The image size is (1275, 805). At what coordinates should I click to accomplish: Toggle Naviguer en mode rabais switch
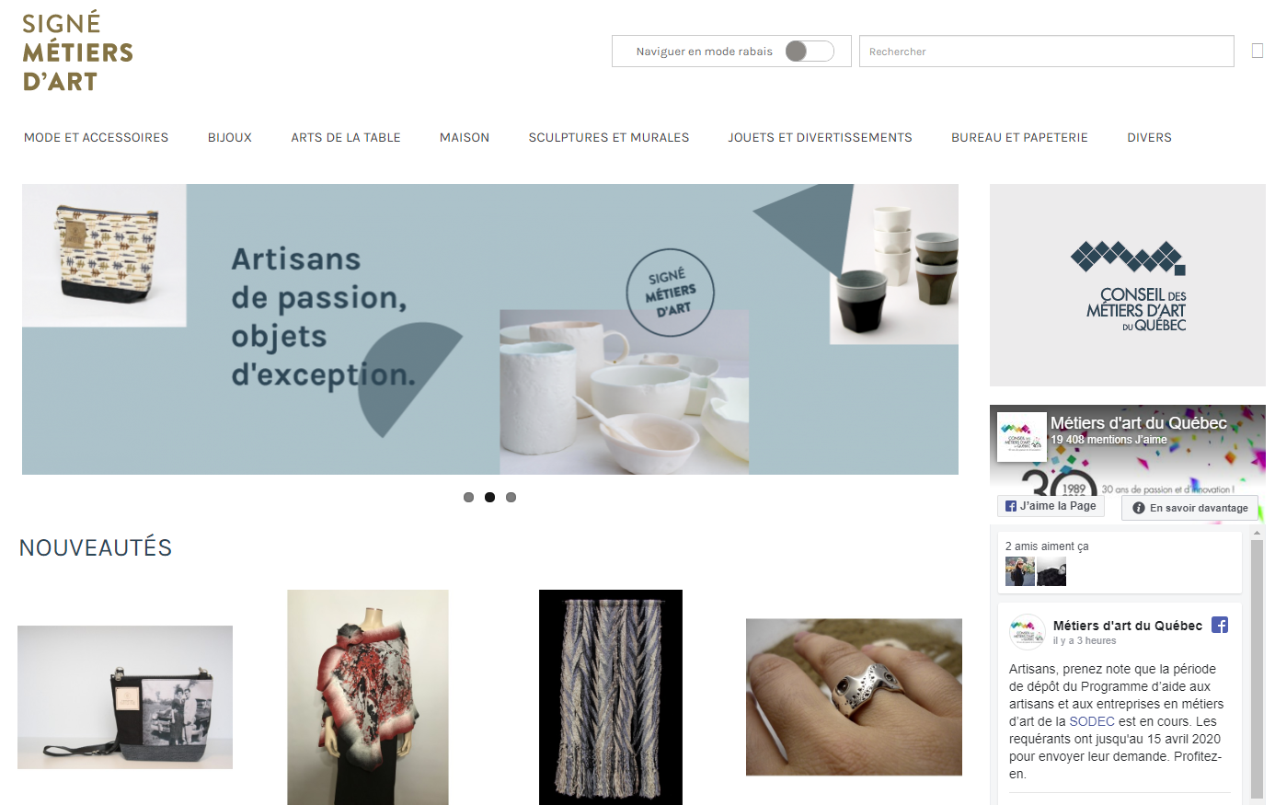810,52
